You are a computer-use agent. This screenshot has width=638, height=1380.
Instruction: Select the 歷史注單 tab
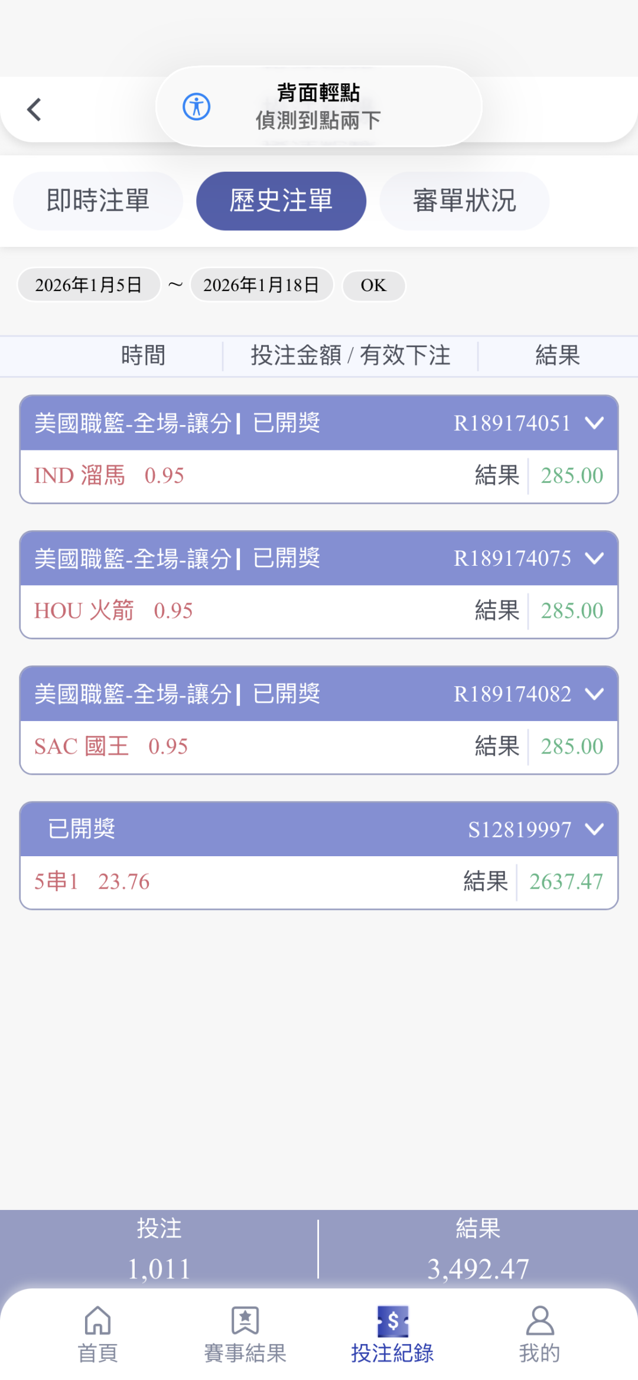281,201
